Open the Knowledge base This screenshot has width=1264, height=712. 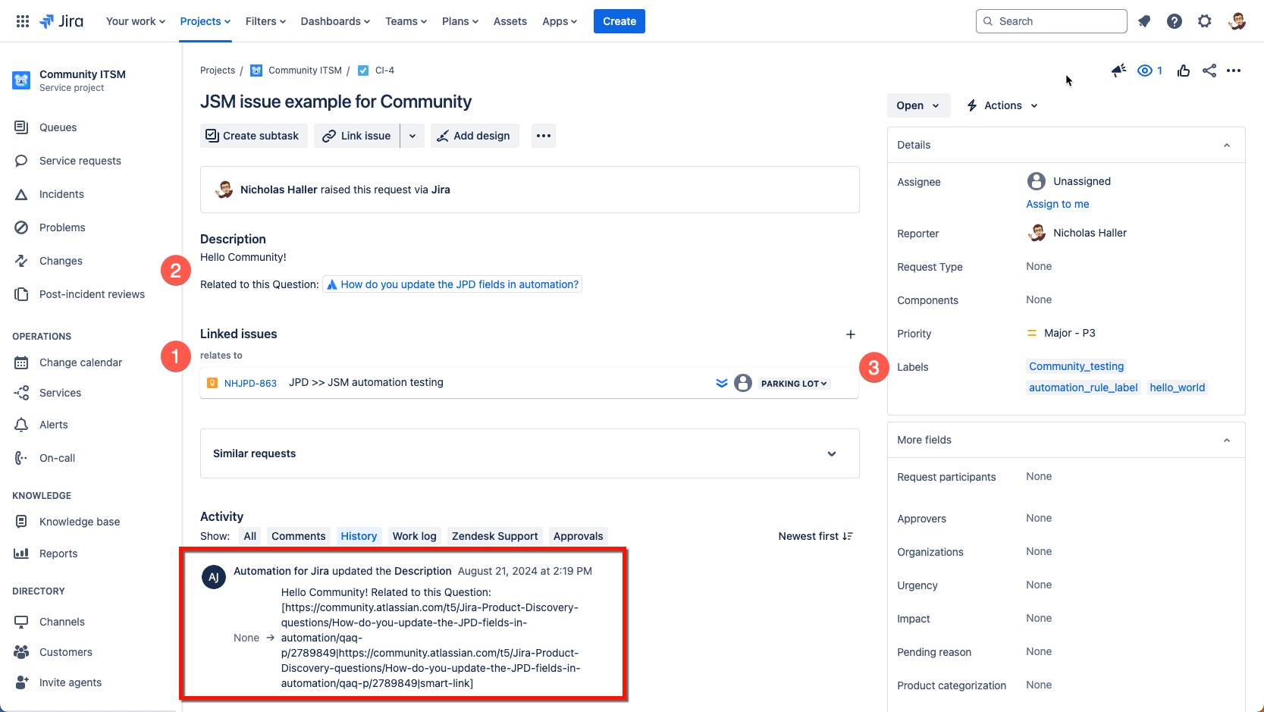(x=79, y=521)
